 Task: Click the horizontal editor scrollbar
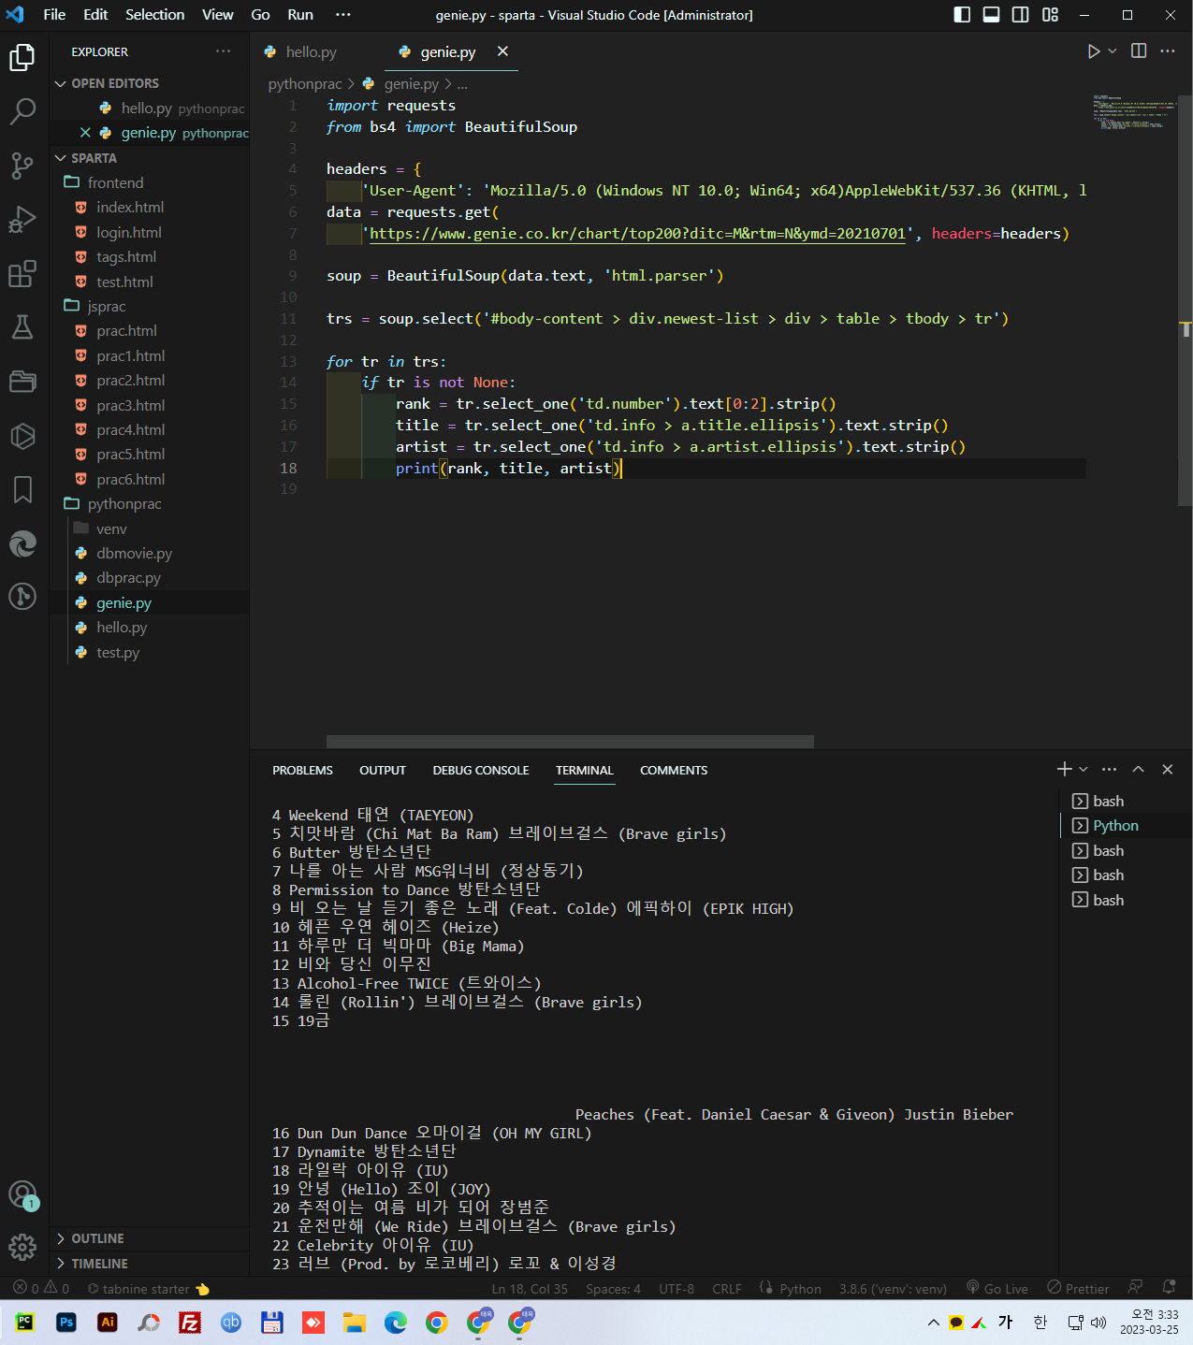[570, 741]
